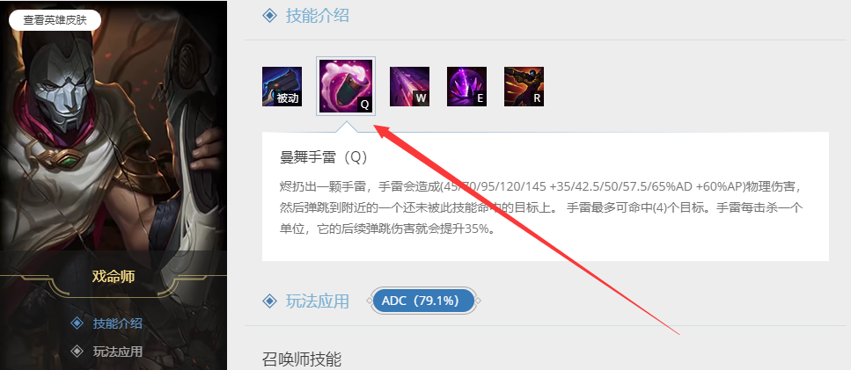Screen dimensions: 851x370
Task: Go to 玩法应用 in the sidebar
Action: point(118,352)
